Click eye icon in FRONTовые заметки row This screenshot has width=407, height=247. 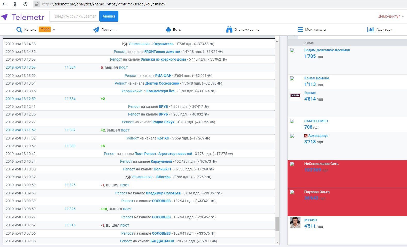(x=221, y=52)
